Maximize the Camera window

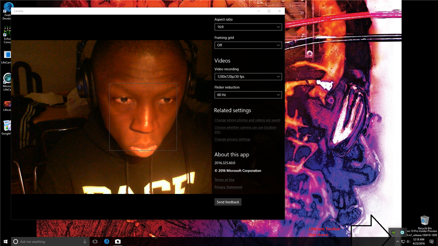coord(269,11)
